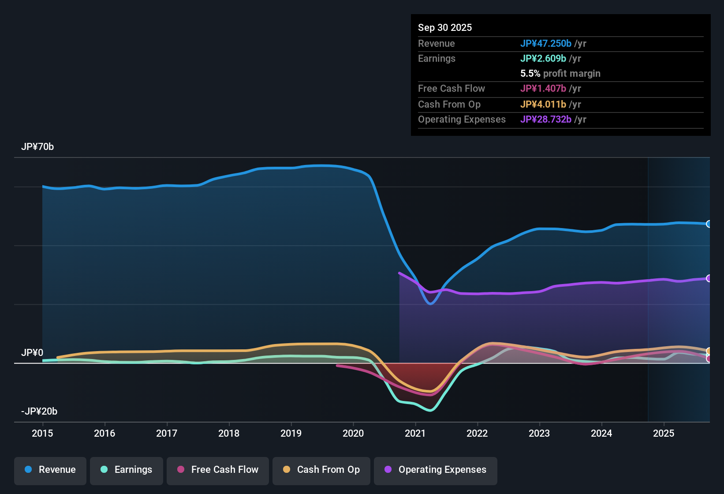Click the Cash From Op endpoint marker on the chart
The height and width of the screenshot is (494, 724).
coord(709,351)
